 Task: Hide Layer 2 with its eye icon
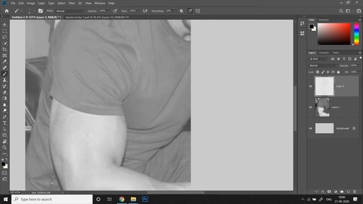(x=311, y=86)
